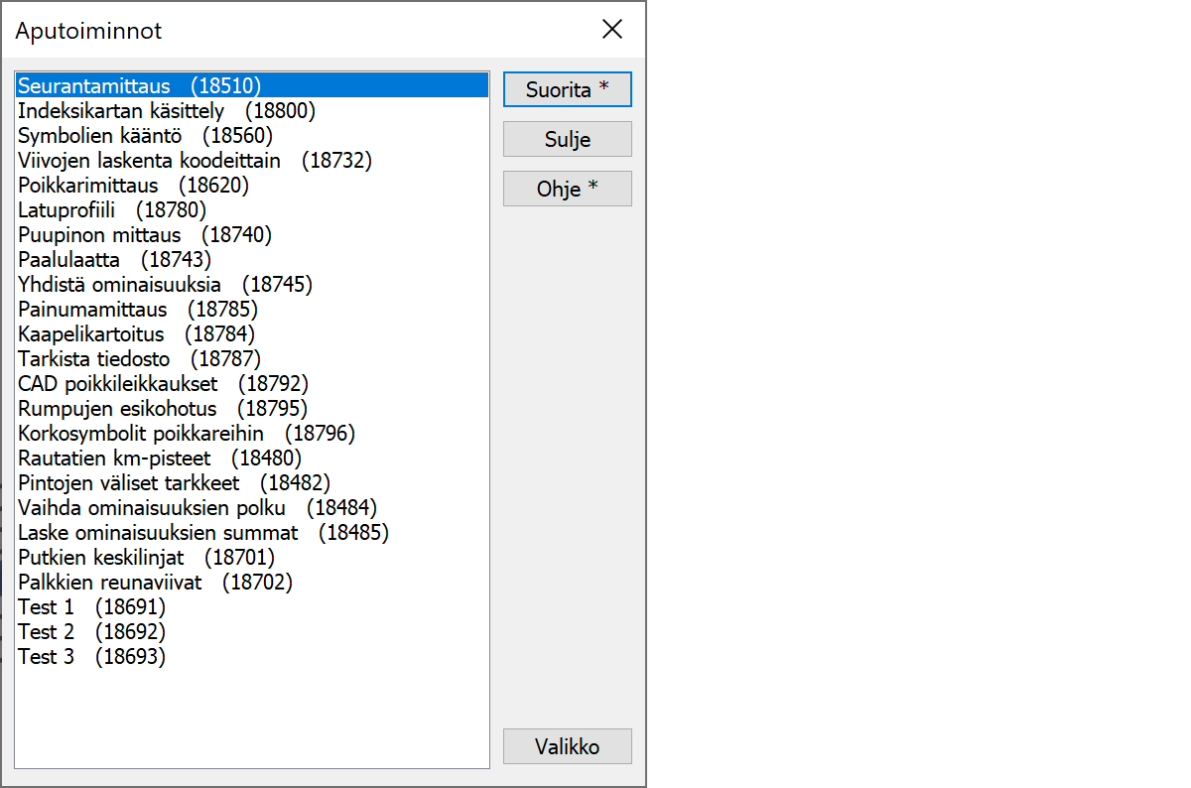Open help with the Ohje button

pyautogui.click(x=567, y=189)
